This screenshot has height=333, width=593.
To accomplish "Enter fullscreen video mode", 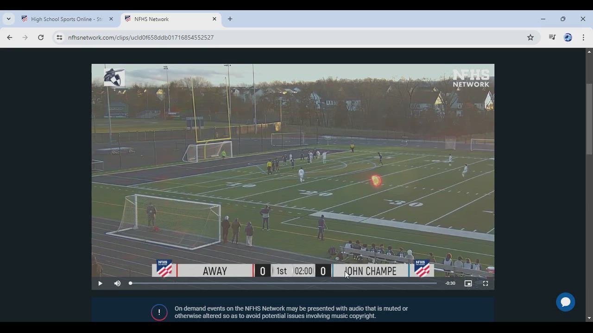I will coord(486,284).
